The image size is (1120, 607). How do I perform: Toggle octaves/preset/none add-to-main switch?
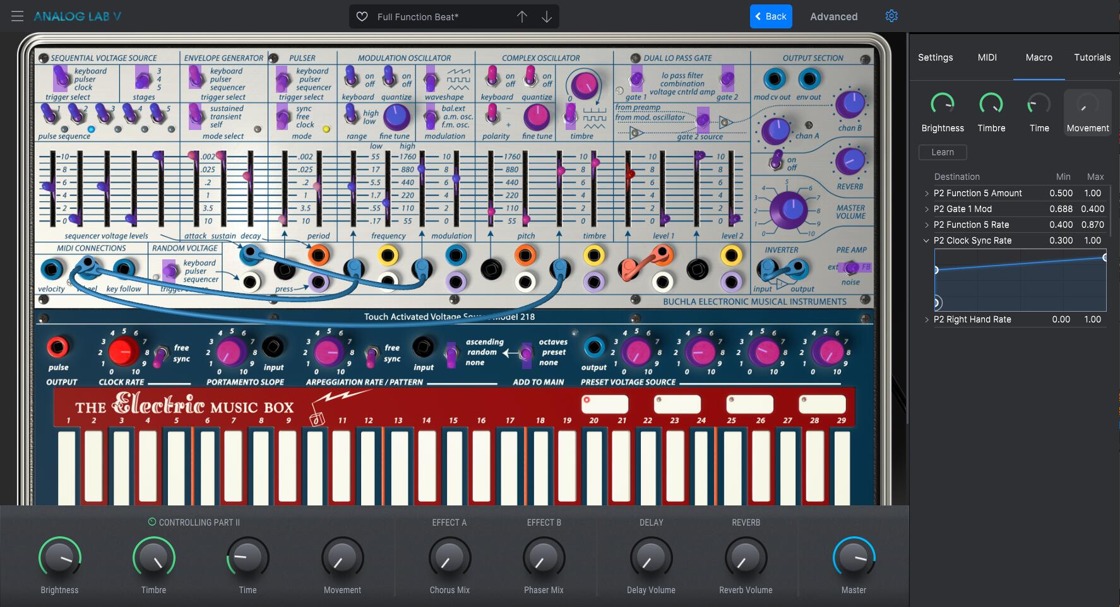[x=526, y=355]
